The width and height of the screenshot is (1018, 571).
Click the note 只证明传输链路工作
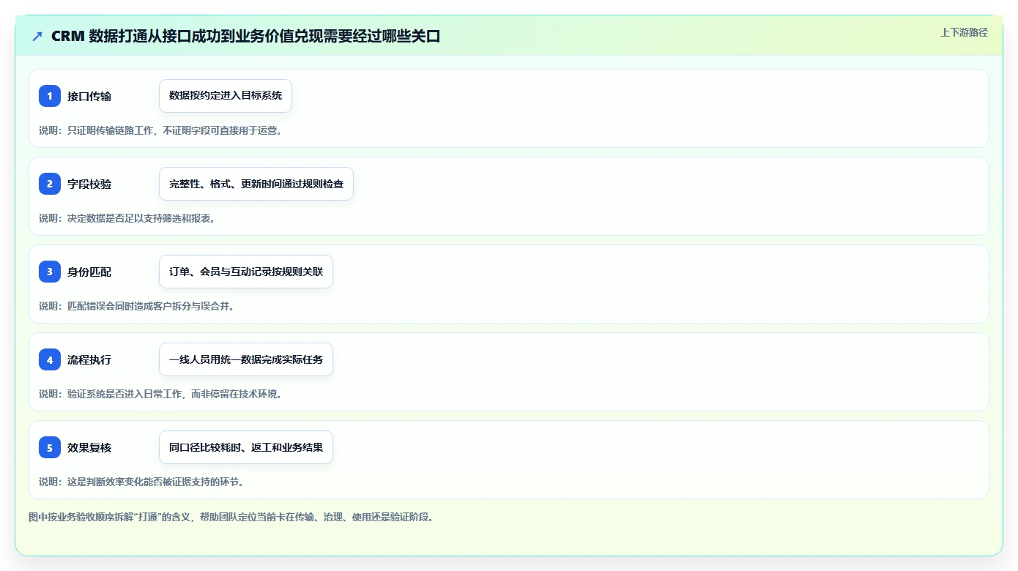pyautogui.click(x=160, y=130)
